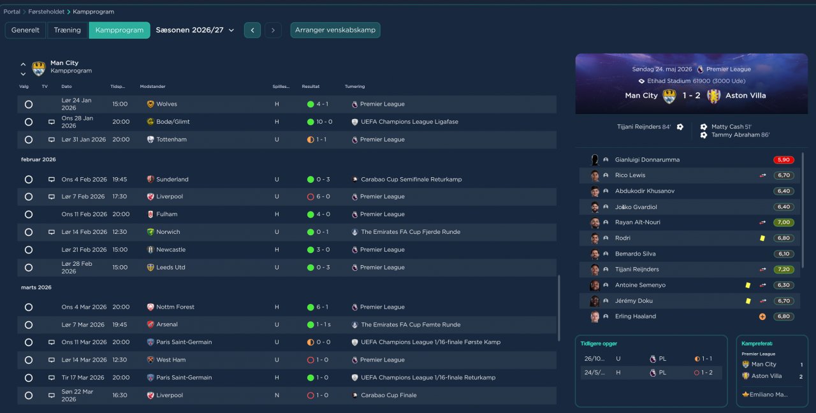
Task: Select the radio button for Sunderland match
Action: [x=29, y=180]
